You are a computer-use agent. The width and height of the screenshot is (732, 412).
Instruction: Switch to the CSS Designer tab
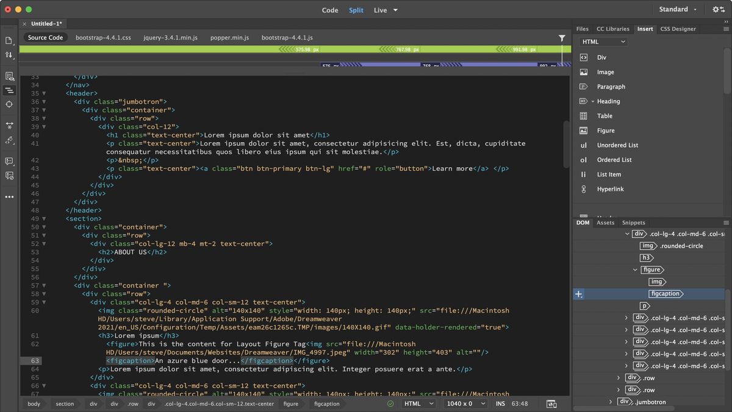tap(678, 29)
